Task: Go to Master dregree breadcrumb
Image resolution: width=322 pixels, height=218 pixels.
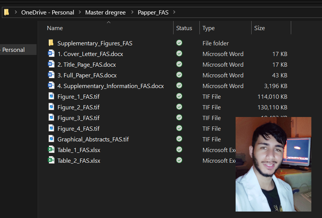Action: pyautogui.click(x=105, y=13)
